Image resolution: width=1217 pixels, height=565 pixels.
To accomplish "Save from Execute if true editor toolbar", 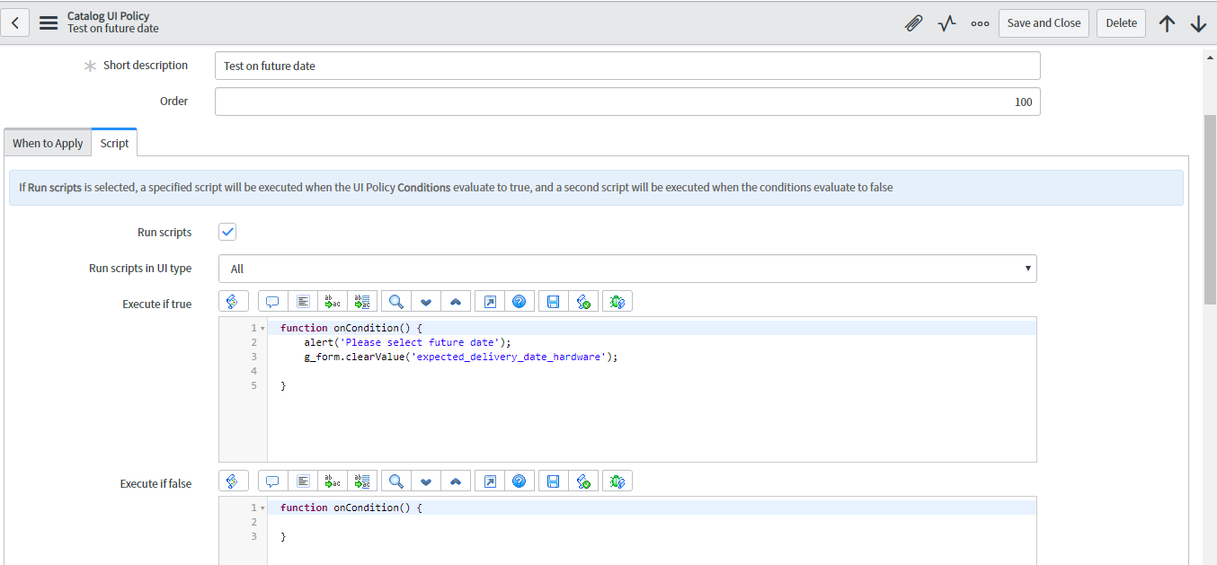I will click(x=553, y=302).
